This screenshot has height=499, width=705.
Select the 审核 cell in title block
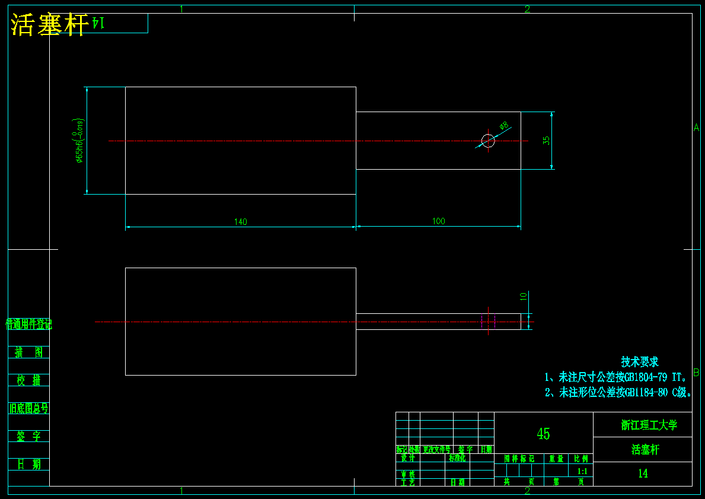pos(408,474)
